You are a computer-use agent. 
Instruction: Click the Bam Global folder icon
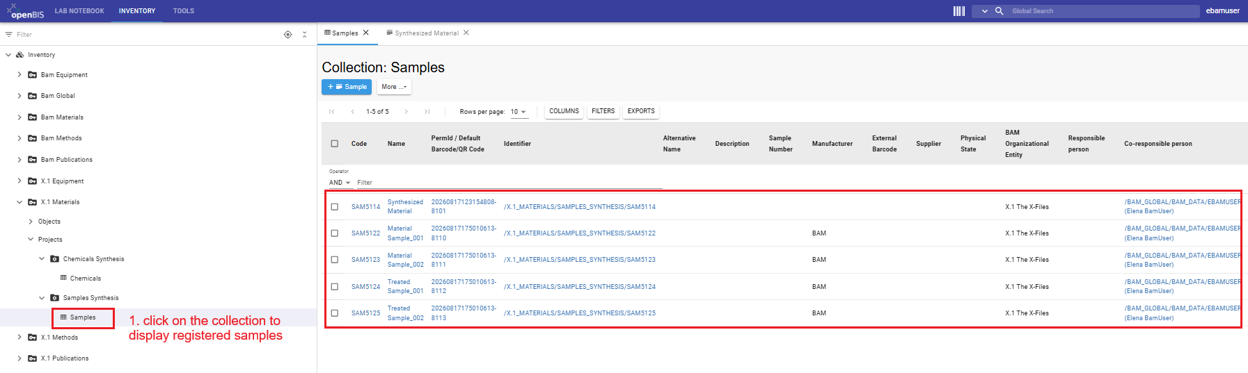pos(32,96)
